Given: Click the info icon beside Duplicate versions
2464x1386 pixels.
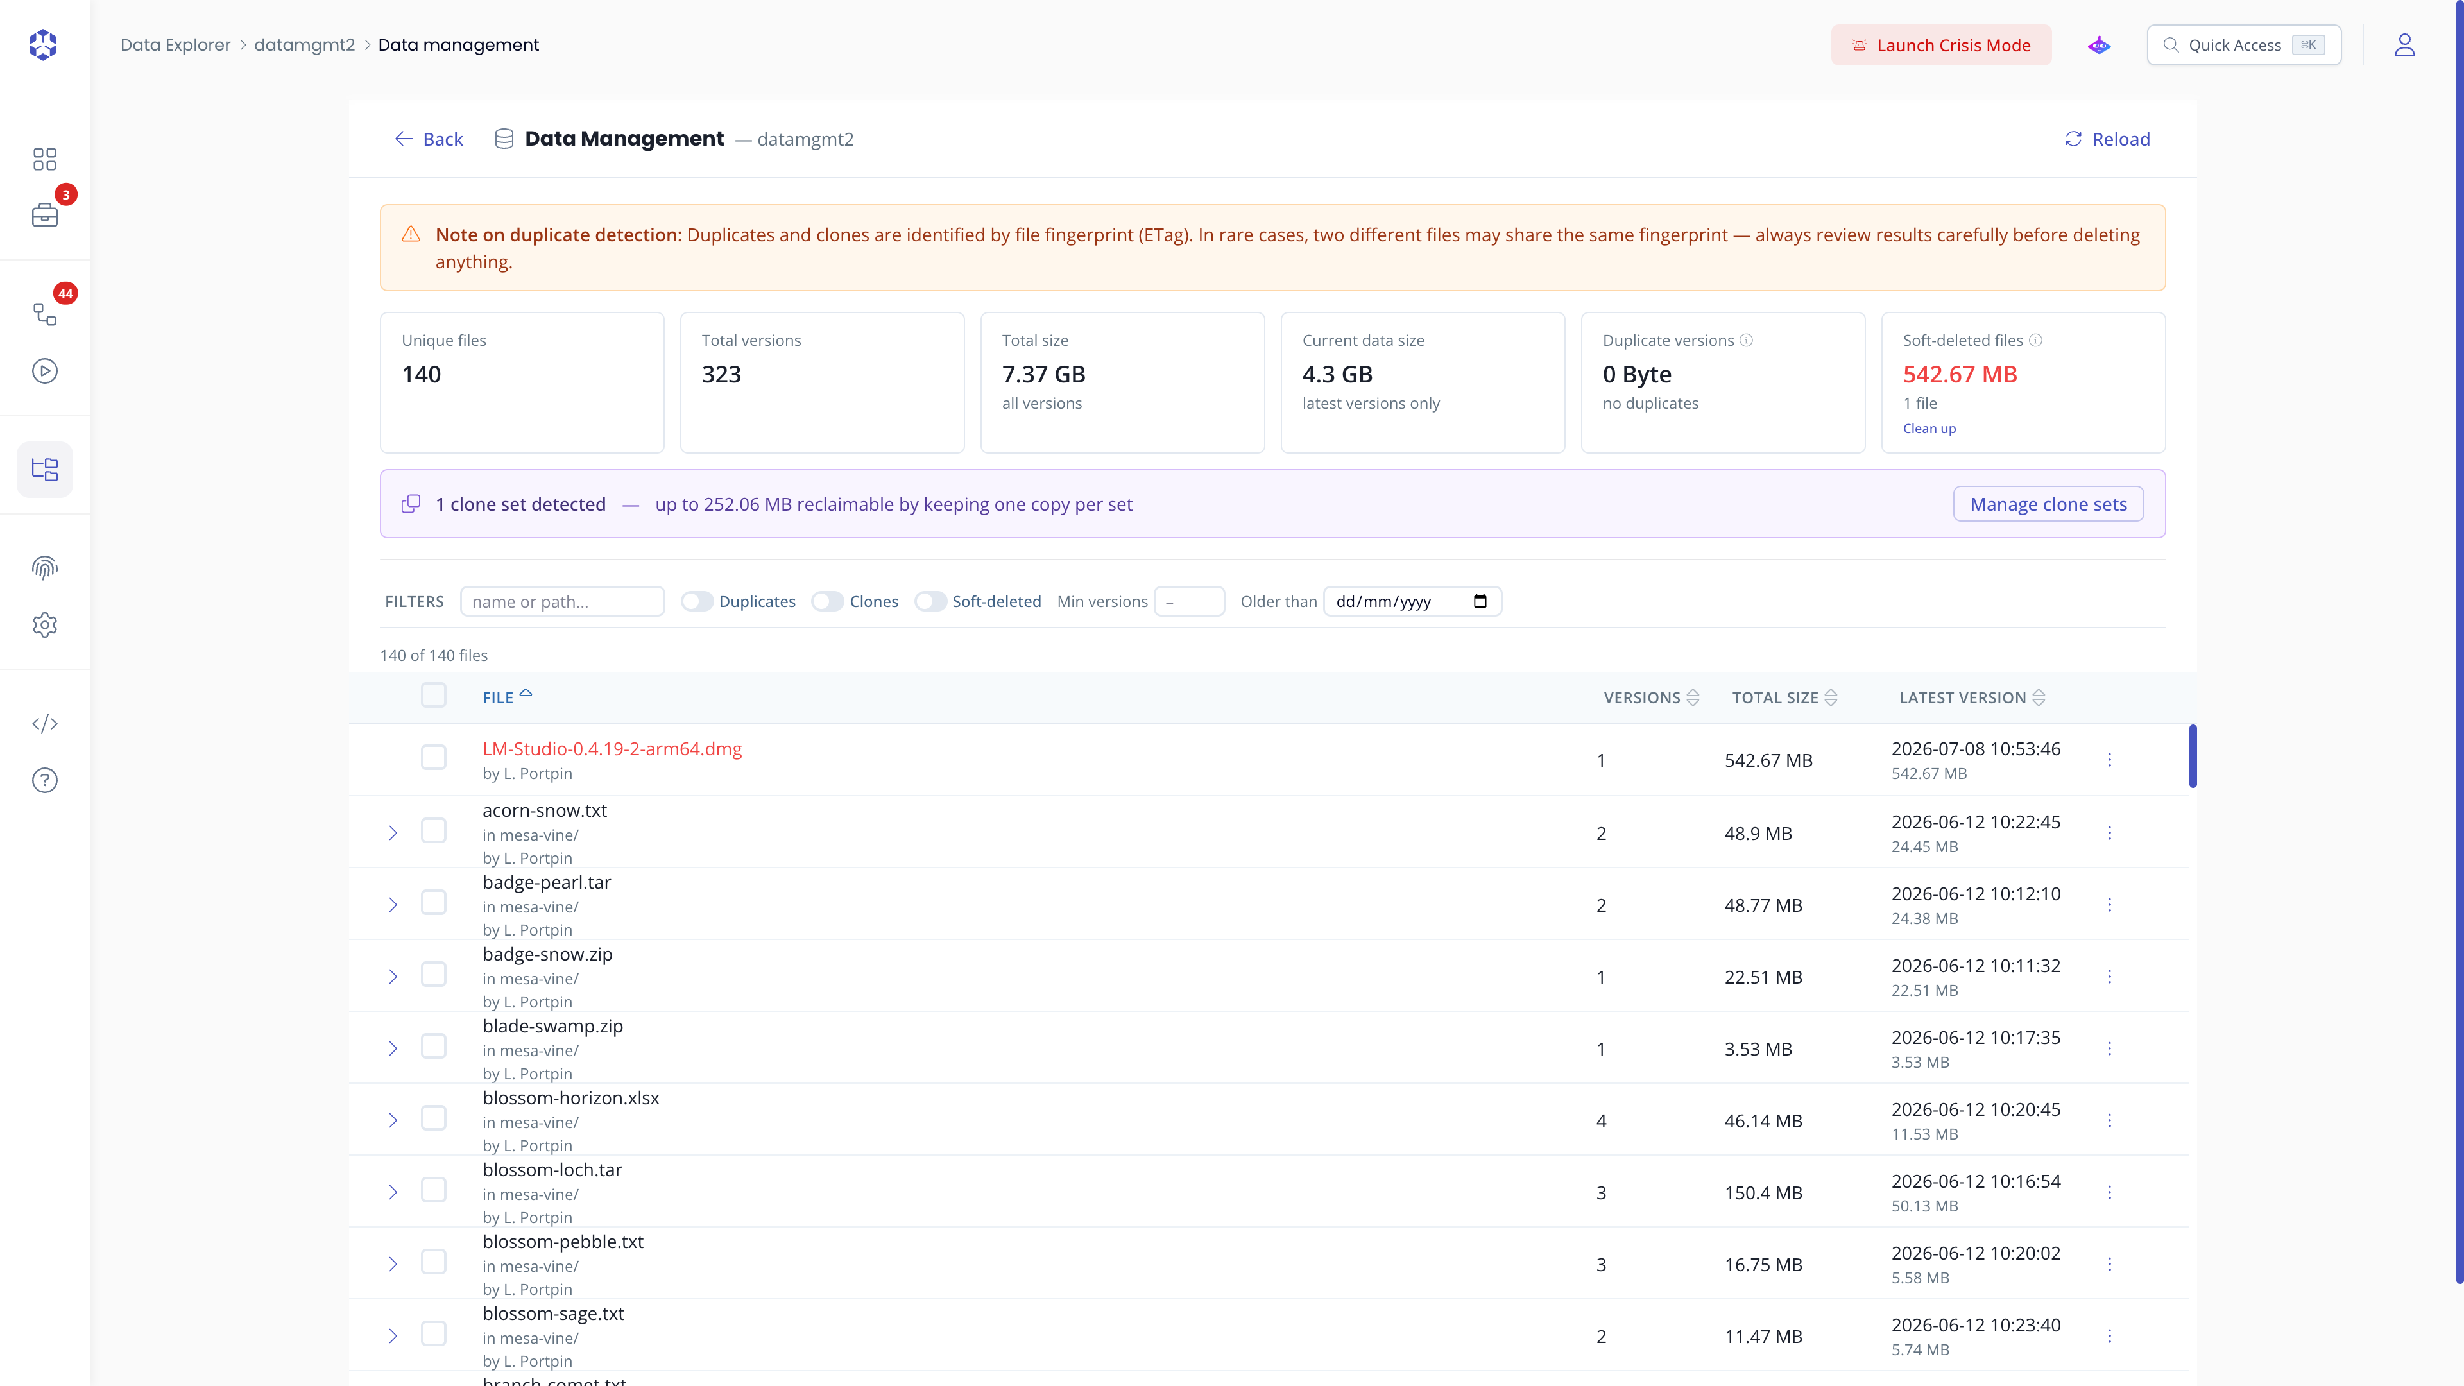Looking at the screenshot, I should [x=1745, y=339].
